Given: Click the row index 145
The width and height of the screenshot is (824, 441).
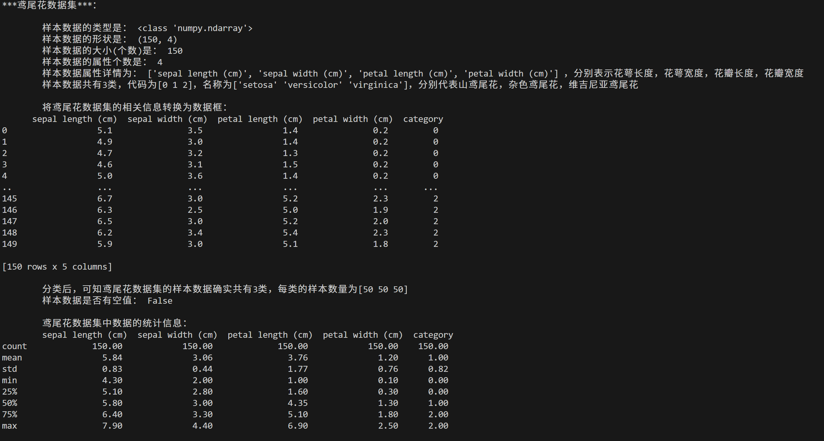Looking at the screenshot, I should pos(9,199).
